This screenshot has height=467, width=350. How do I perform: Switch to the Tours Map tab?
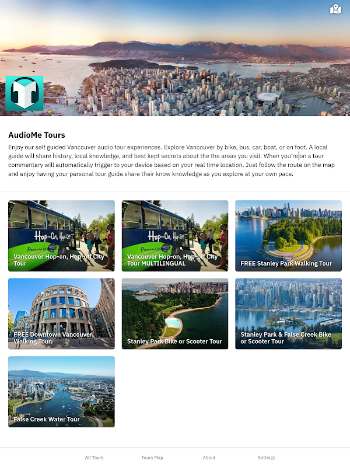(152, 458)
